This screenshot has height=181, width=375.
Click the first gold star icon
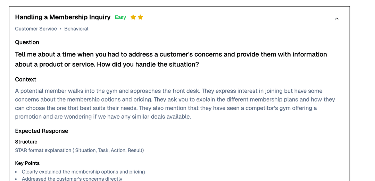tap(133, 17)
